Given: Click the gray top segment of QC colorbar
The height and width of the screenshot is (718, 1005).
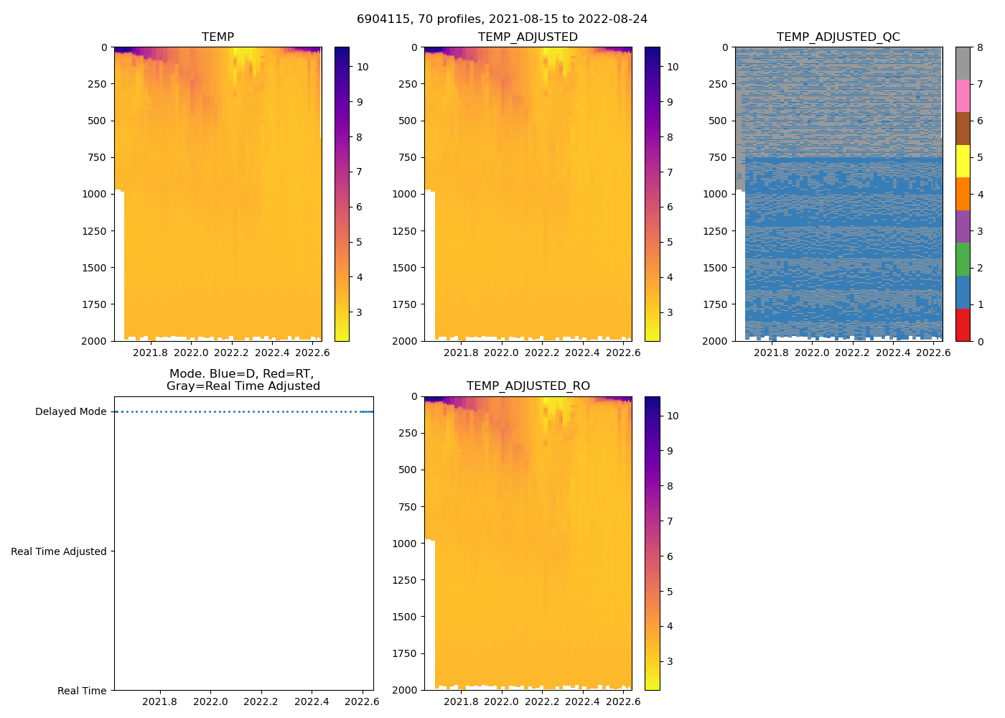Looking at the screenshot, I should pos(963,63).
